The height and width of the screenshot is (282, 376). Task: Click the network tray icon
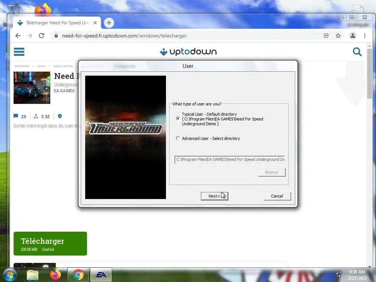[339, 275]
